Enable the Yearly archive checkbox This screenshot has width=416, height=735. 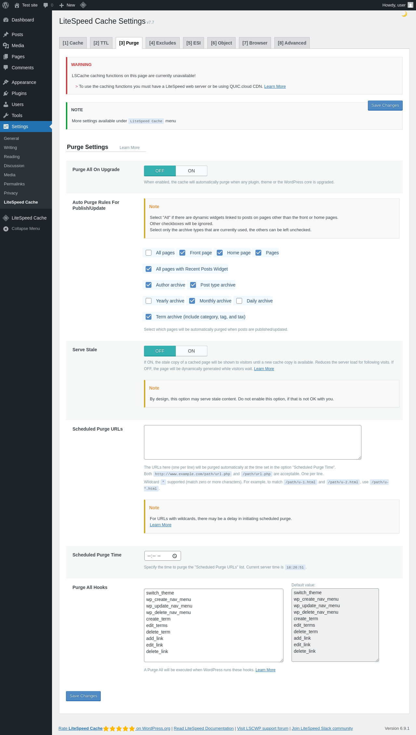(x=149, y=301)
